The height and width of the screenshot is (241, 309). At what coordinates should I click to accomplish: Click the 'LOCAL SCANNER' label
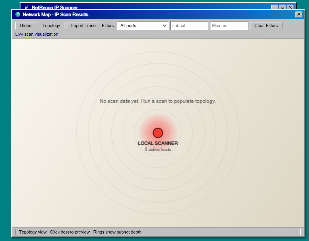click(x=158, y=143)
